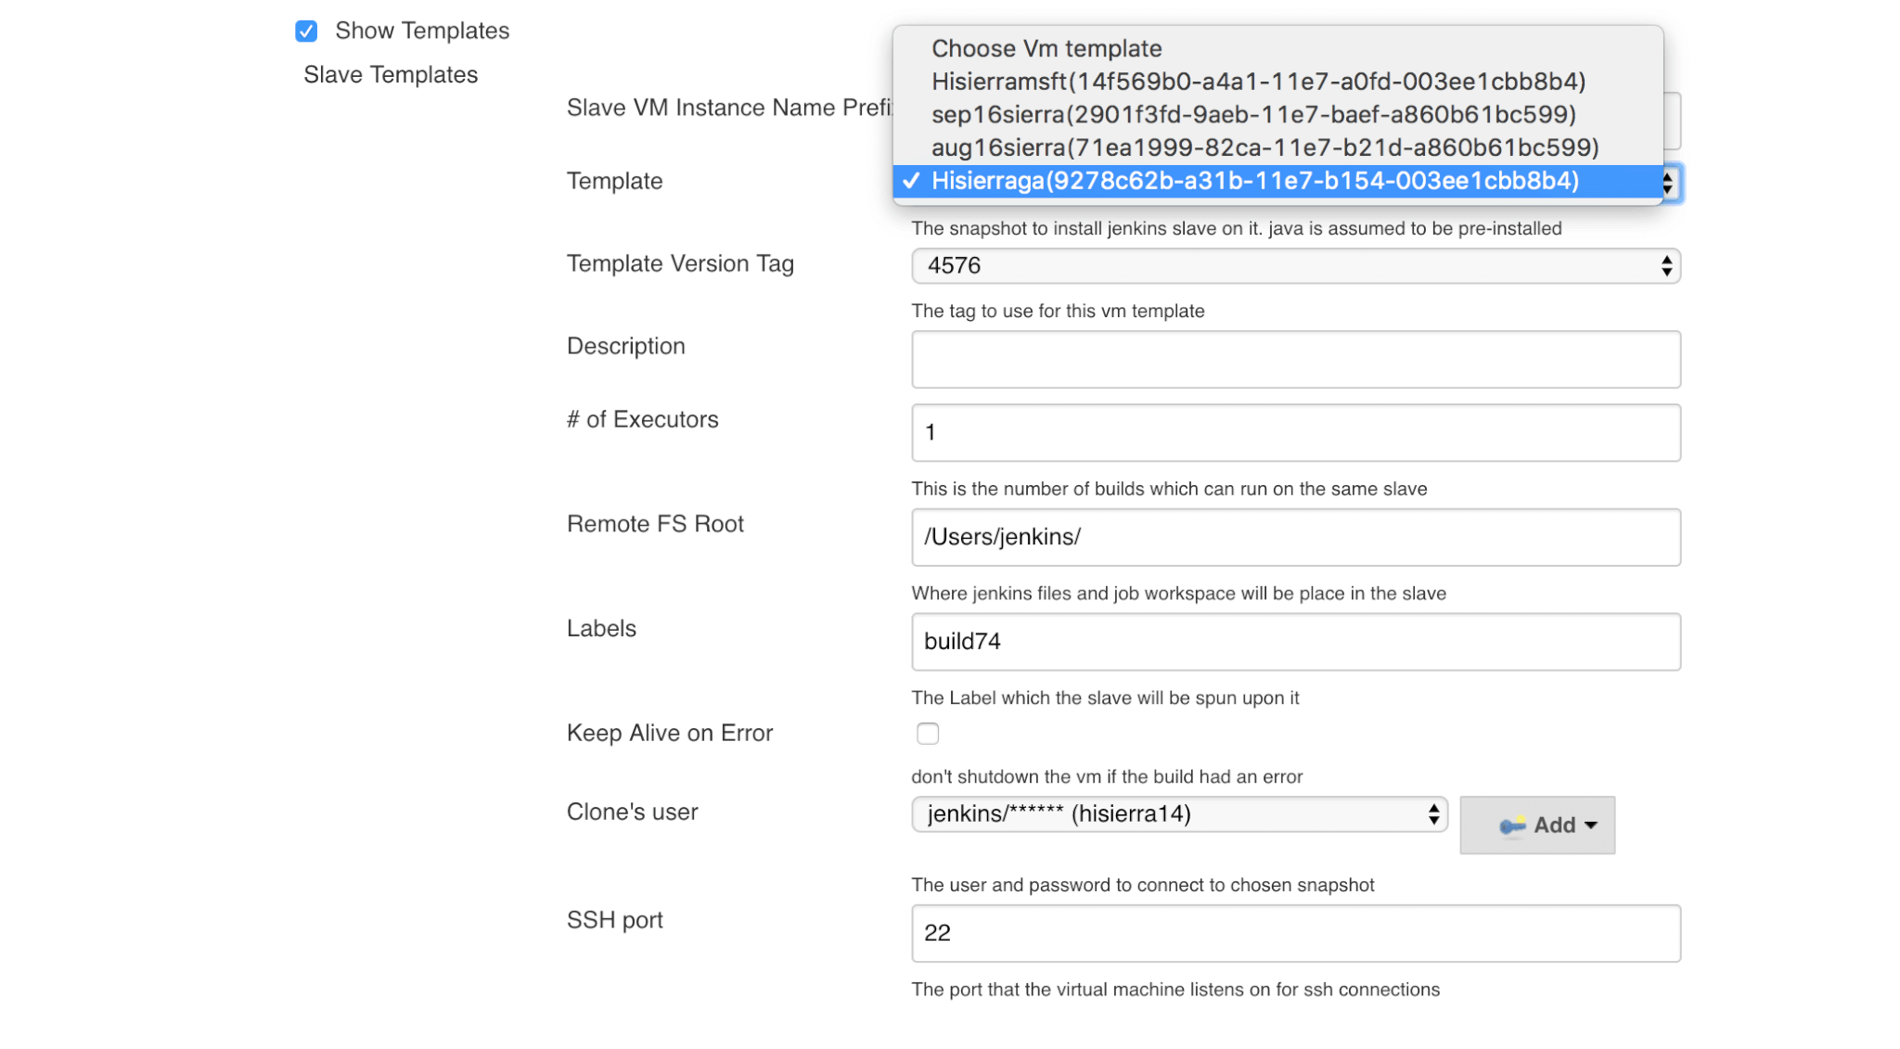The width and height of the screenshot is (1900, 1049).
Task: Click the Add button to add credential
Action: (1538, 825)
